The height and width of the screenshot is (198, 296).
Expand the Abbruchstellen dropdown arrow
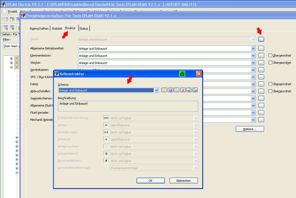pos(253,91)
